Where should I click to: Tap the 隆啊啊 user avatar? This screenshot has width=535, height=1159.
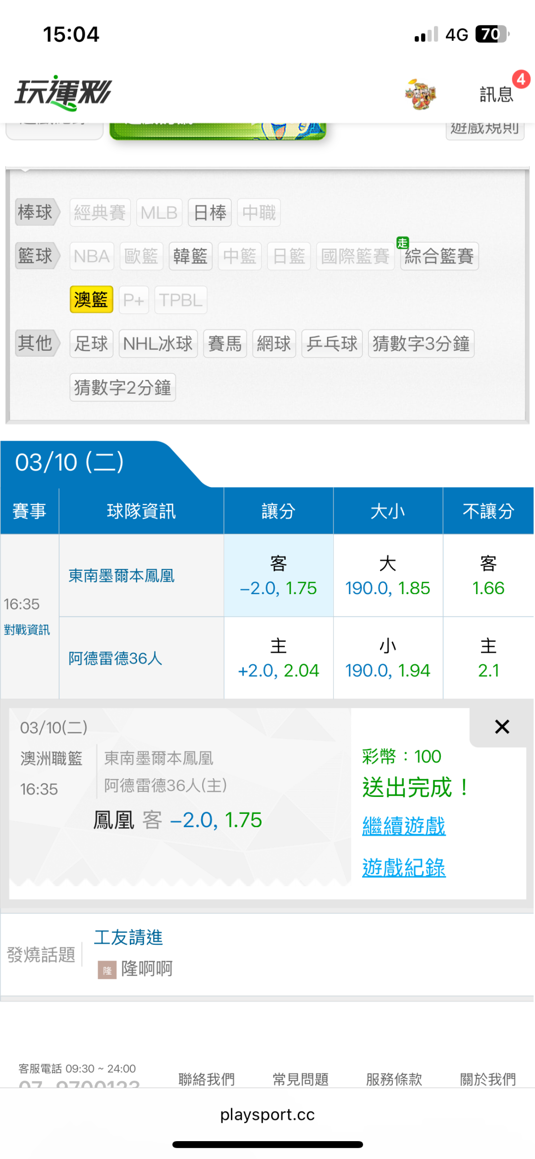tap(107, 970)
